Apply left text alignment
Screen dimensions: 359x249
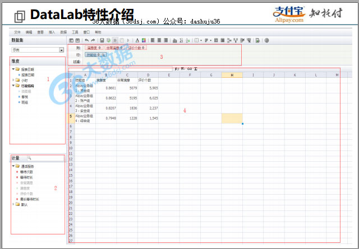point(153,40)
